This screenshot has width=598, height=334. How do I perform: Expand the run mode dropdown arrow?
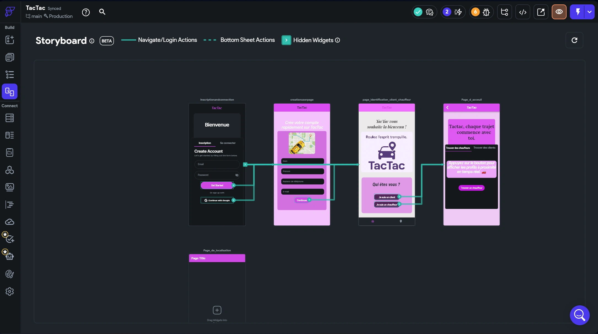(x=589, y=12)
